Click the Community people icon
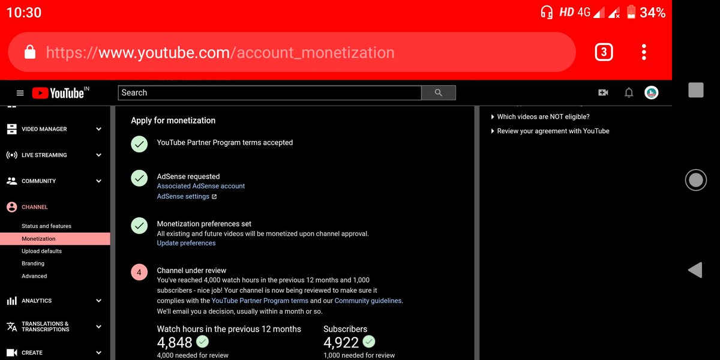The image size is (720, 360). 11,181
